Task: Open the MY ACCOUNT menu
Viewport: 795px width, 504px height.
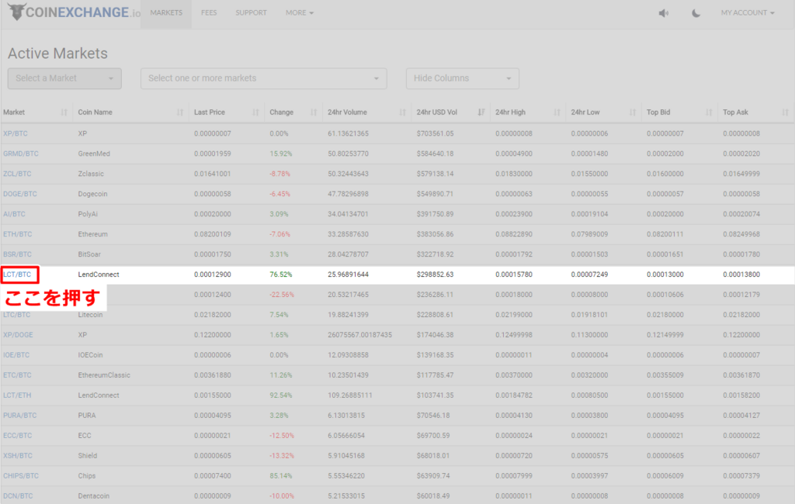Action: [748, 12]
